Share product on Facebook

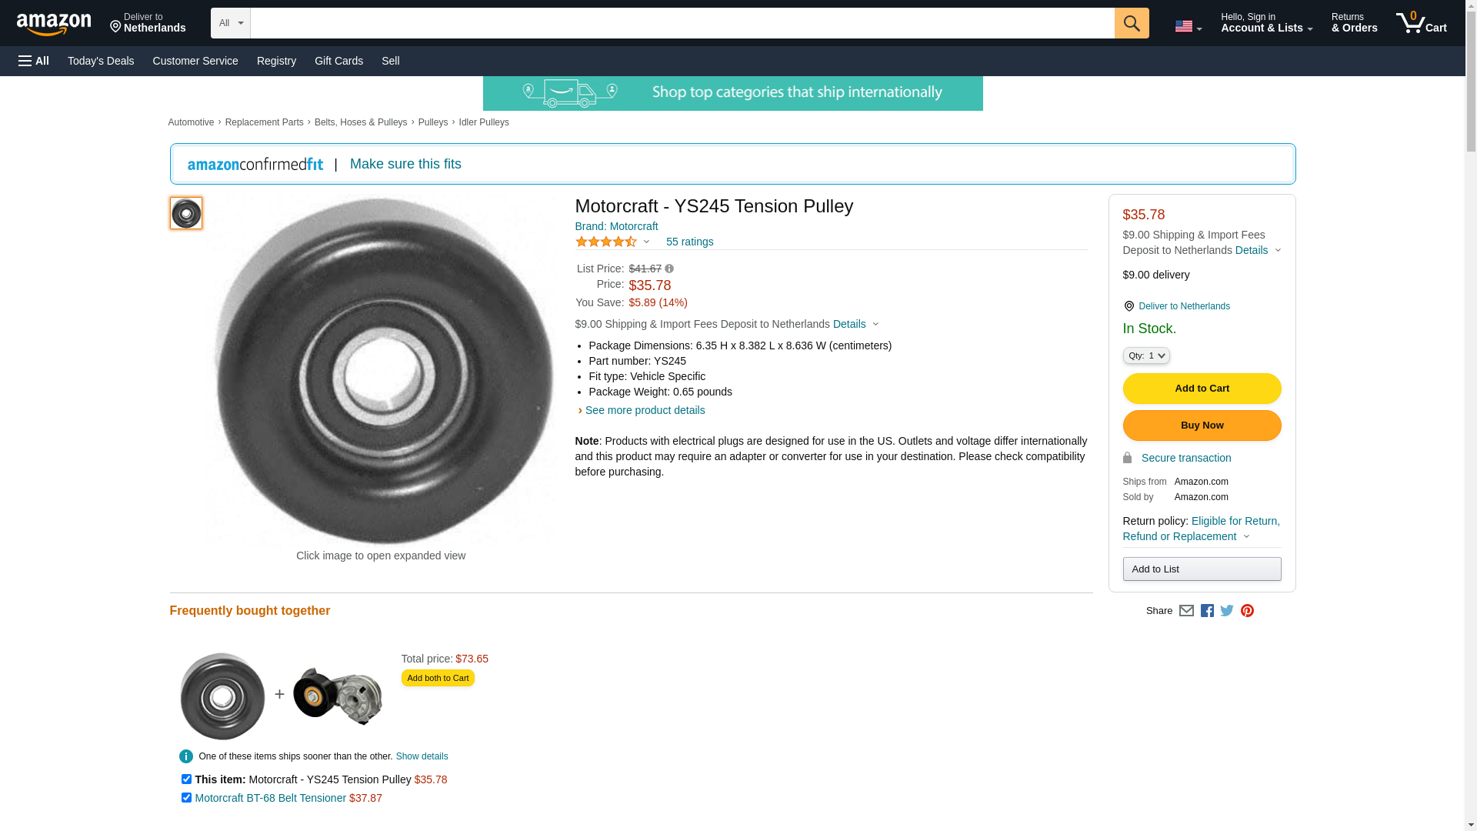[x=1207, y=611]
